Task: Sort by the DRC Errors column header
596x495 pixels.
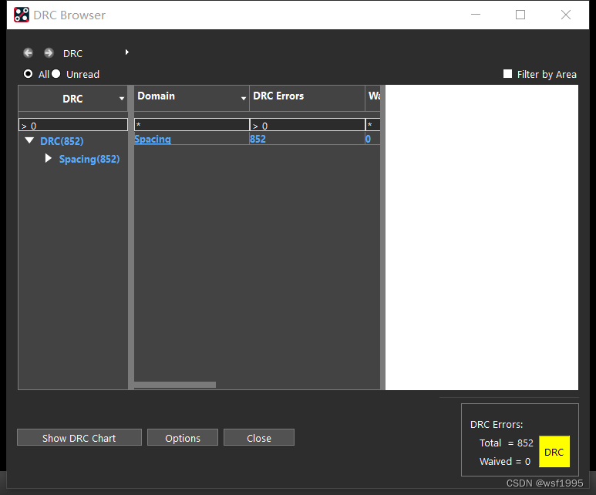Action: click(278, 96)
